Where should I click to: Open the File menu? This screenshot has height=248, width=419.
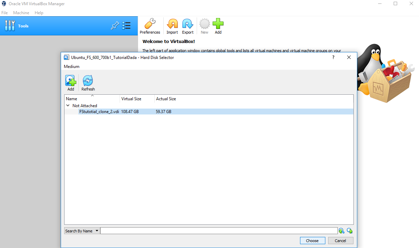pos(5,13)
